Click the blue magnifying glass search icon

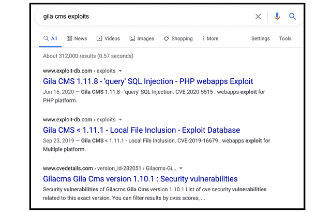click(x=292, y=16)
